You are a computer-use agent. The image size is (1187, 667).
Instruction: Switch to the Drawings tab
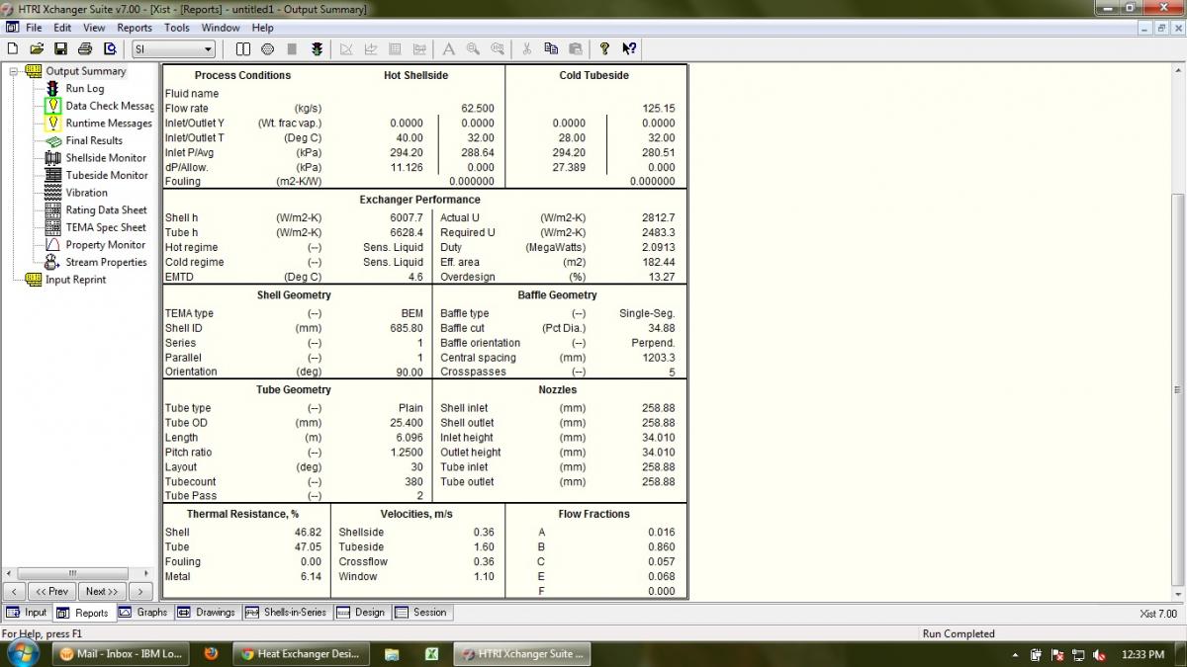tap(207, 613)
